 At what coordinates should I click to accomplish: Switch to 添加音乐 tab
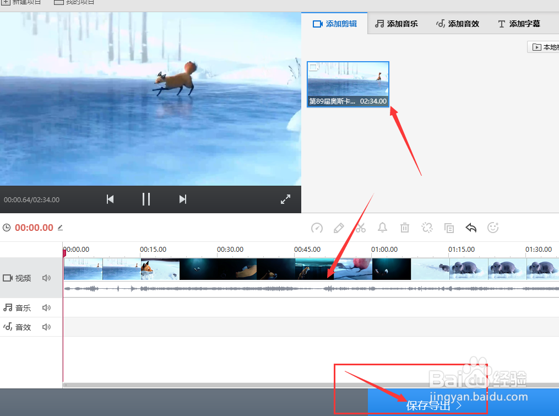click(x=396, y=24)
